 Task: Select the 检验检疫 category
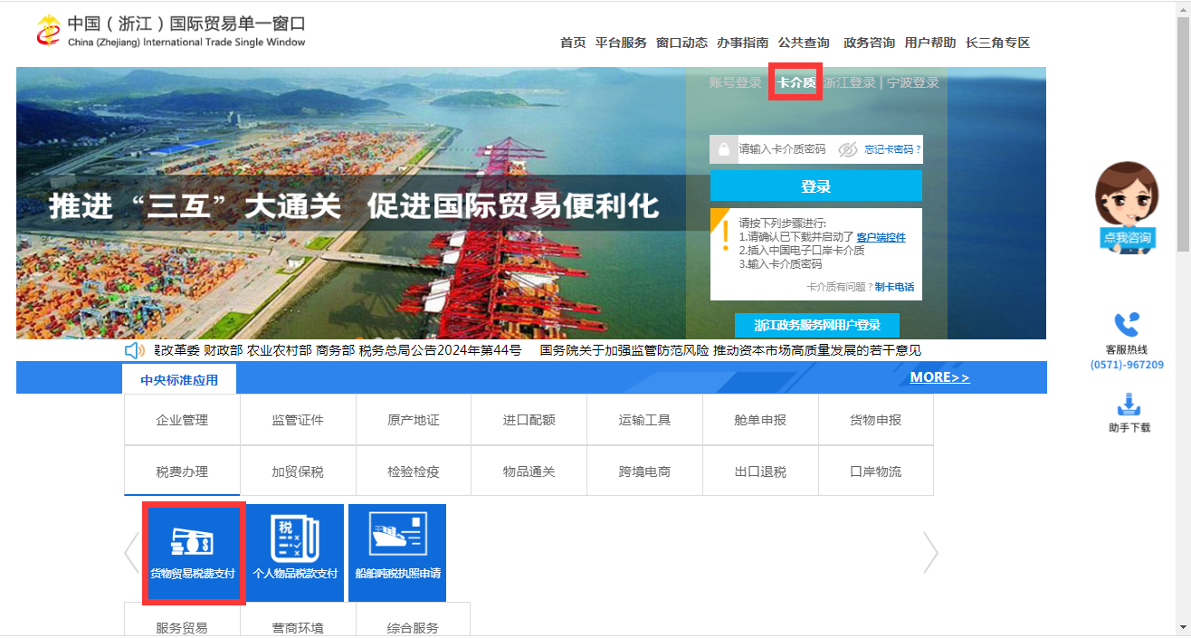[414, 471]
